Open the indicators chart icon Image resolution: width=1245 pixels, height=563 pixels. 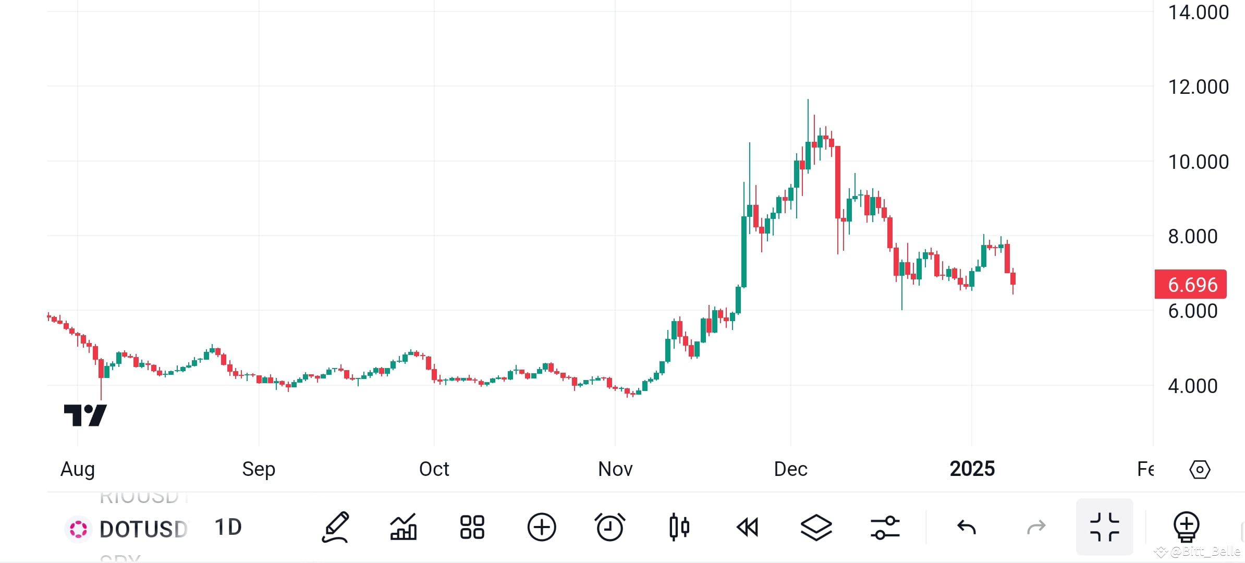(404, 528)
